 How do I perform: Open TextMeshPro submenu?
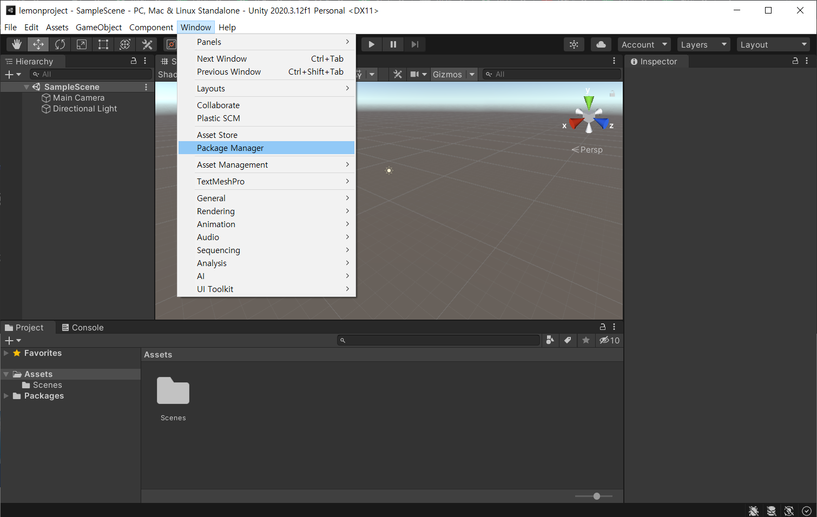coord(266,181)
